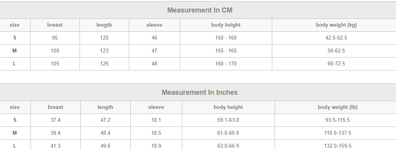Image resolution: width=396 pixels, height=150 pixels.
Task: Click the 42.5-52.5 weight cell
Action: [x=336, y=38]
